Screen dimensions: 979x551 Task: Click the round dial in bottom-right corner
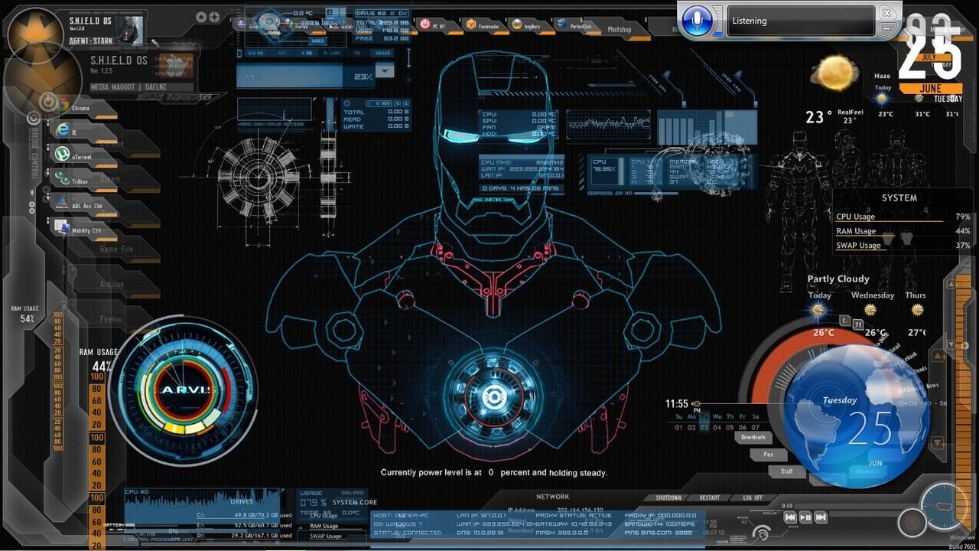click(x=946, y=507)
